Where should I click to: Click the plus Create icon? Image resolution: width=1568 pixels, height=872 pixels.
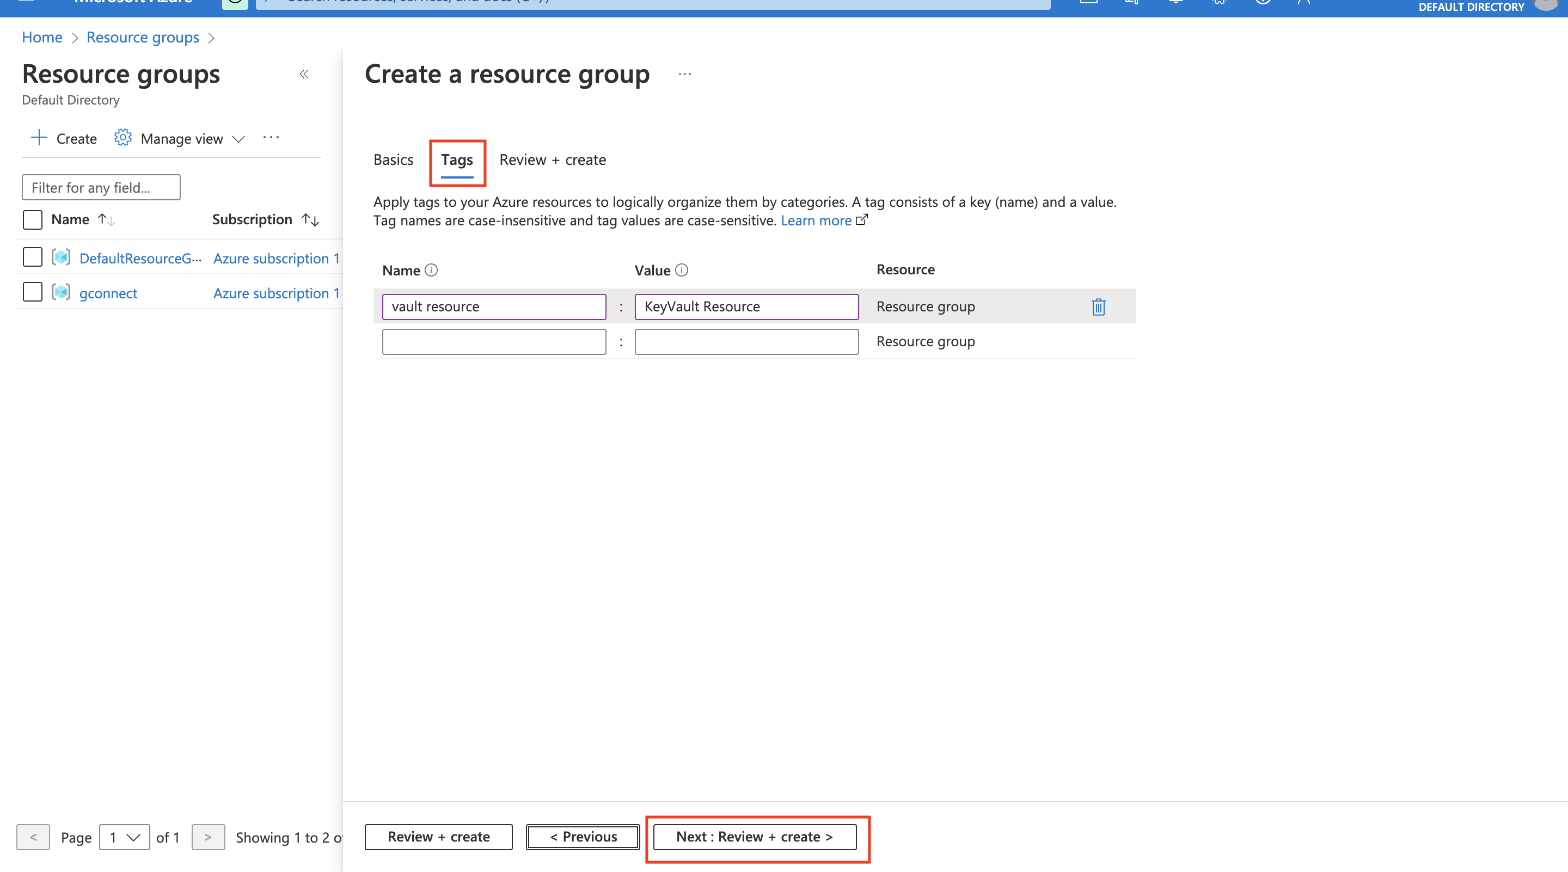click(39, 138)
